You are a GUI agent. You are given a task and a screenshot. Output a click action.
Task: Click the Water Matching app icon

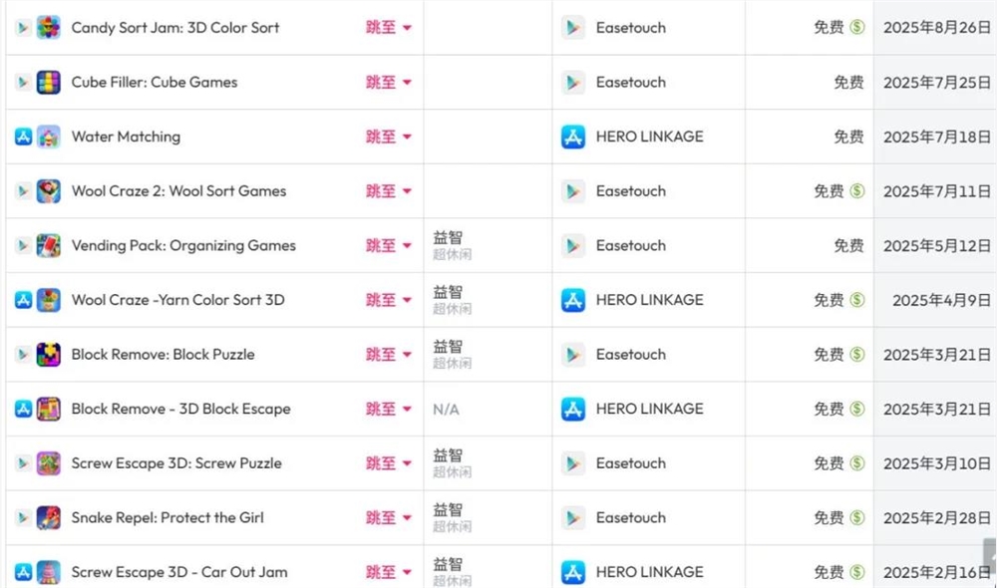coord(48,137)
